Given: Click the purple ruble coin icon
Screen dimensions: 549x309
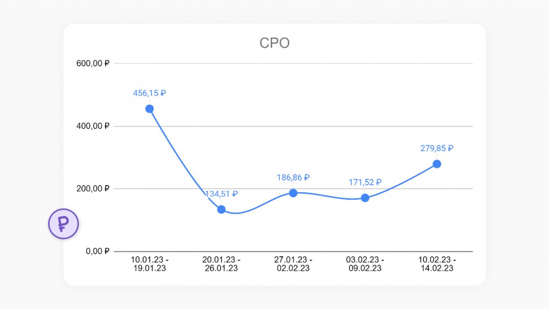Looking at the screenshot, I should point(63,224).
